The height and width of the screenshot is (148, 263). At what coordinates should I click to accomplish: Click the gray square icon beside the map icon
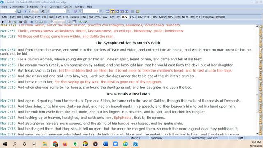click(x=133, y=12)
